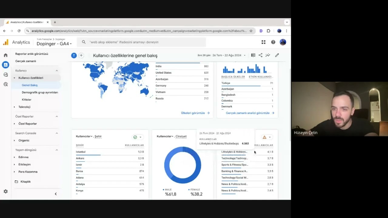Image resolution: width=388 pixels, height=218 pixels.
Task: Click Gerçek zamanlı analizi görüntüle link
Action: pos(250,113)
